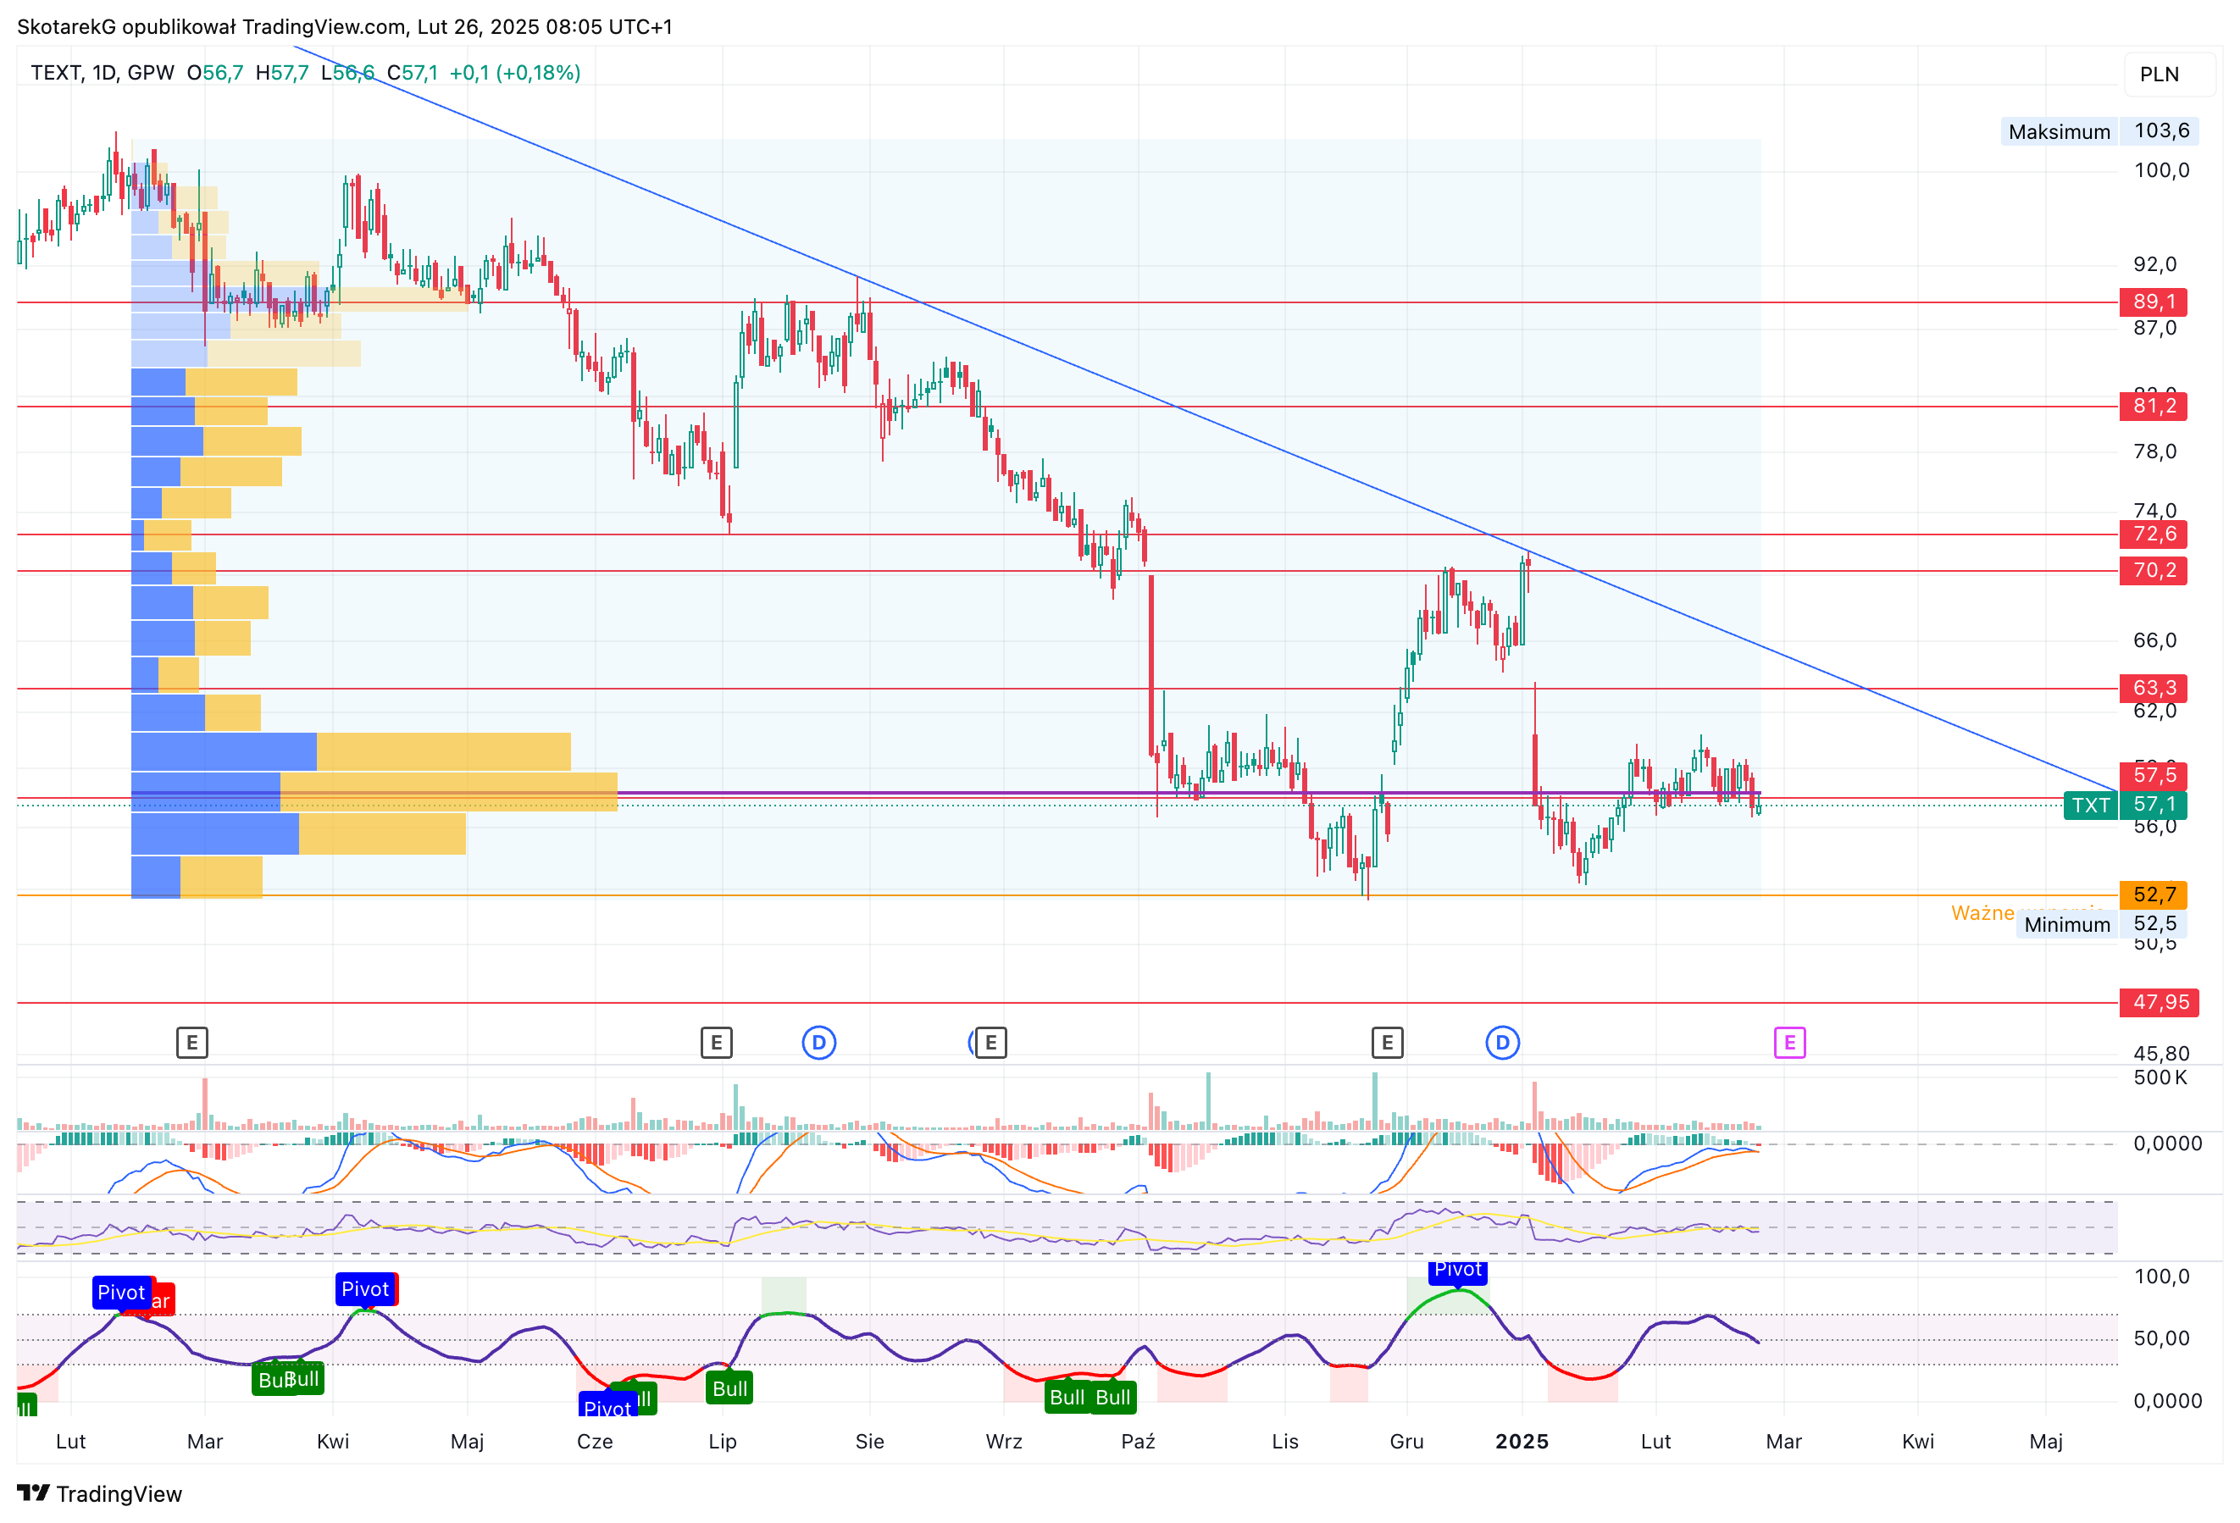Click the +0,1 (+0,18%) change value
This screenshot has height=1523, width=2240.
515,73
